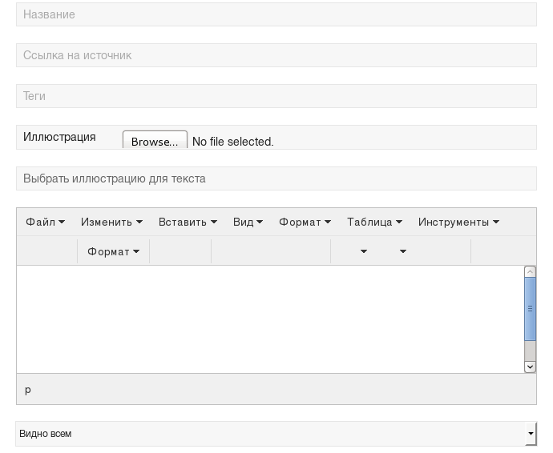Click the editor scrollbar up arrow

tap(530, 271)
